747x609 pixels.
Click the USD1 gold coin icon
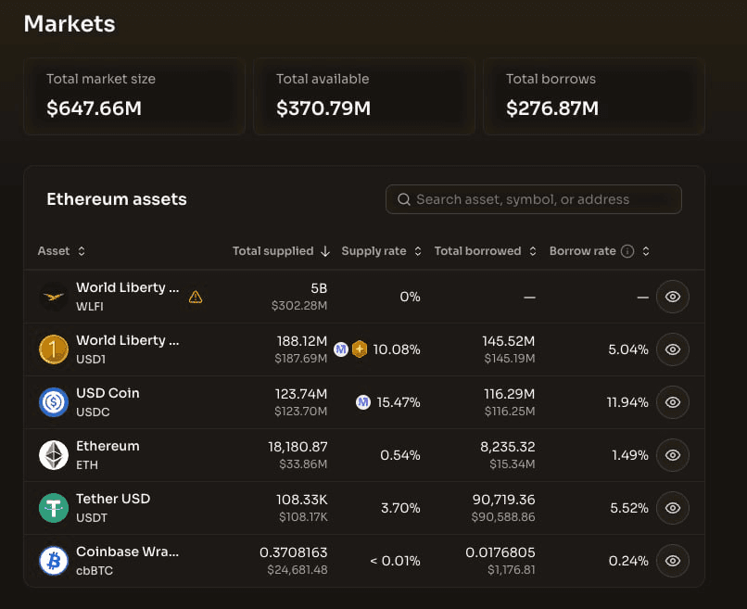pyautogui.click(x=54, y=349)
